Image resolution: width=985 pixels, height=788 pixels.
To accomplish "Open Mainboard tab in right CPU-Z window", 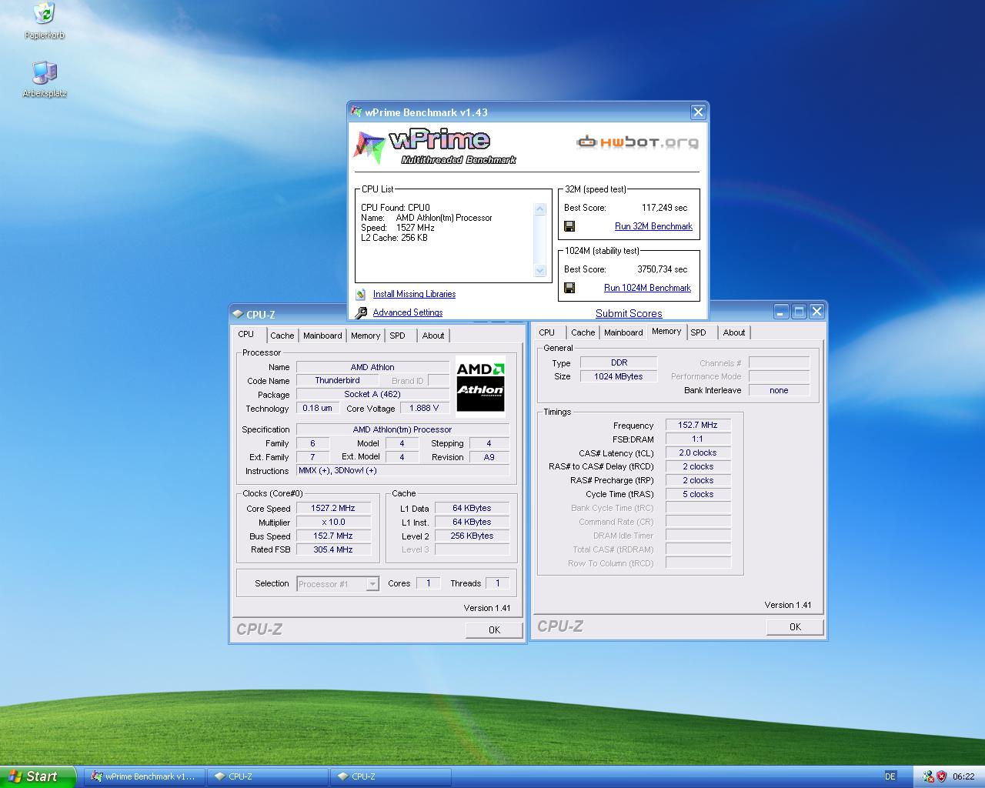I will tap(623, 332).
